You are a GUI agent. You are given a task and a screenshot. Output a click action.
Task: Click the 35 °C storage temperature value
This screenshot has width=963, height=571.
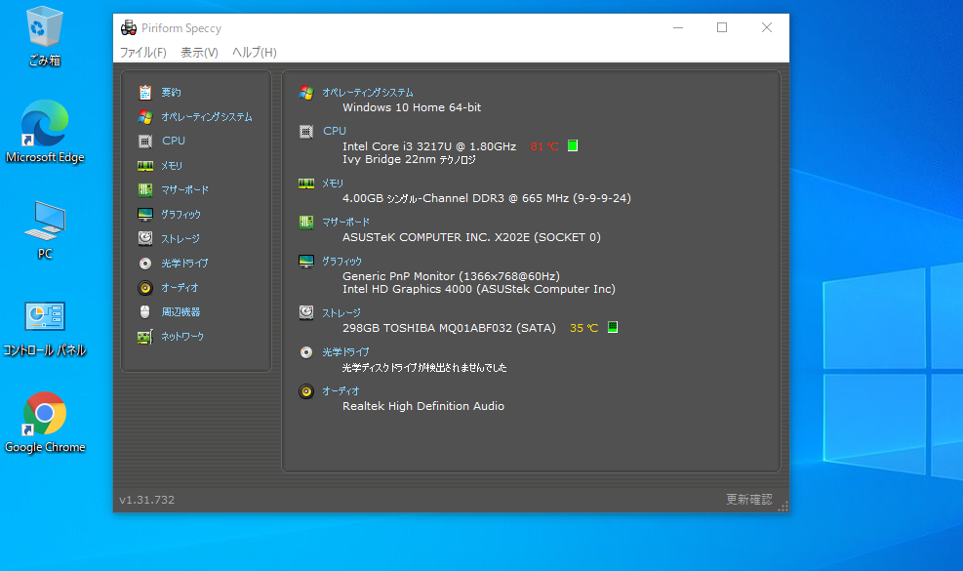click(x=584, y=328)
